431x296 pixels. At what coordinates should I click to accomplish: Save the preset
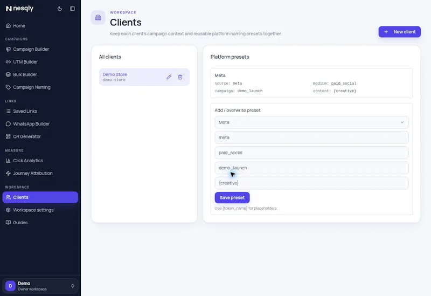[232, 197]
